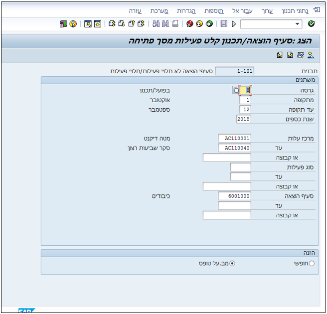Open the עזרה menu
Viewport: 327px width, 314px height.
pos(135,10)
